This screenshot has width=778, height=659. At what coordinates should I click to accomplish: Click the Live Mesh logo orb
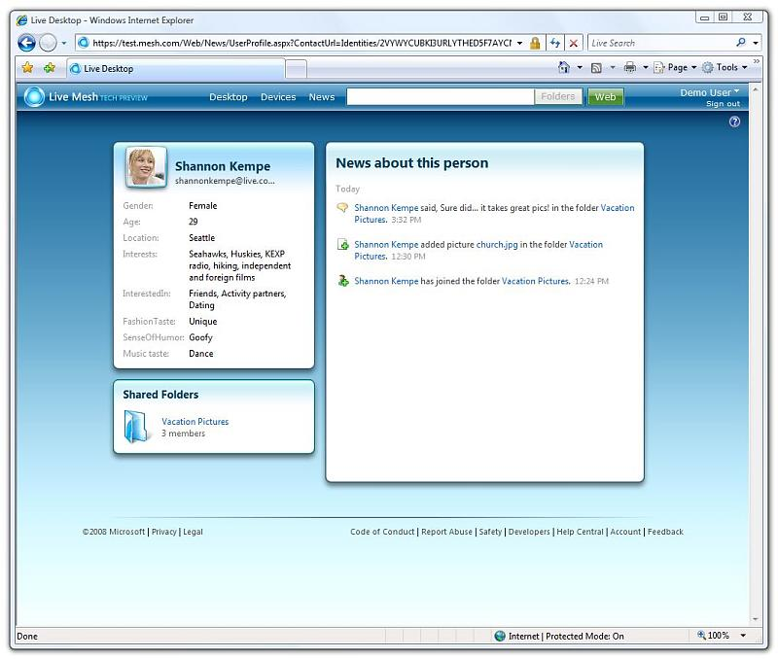34,96
